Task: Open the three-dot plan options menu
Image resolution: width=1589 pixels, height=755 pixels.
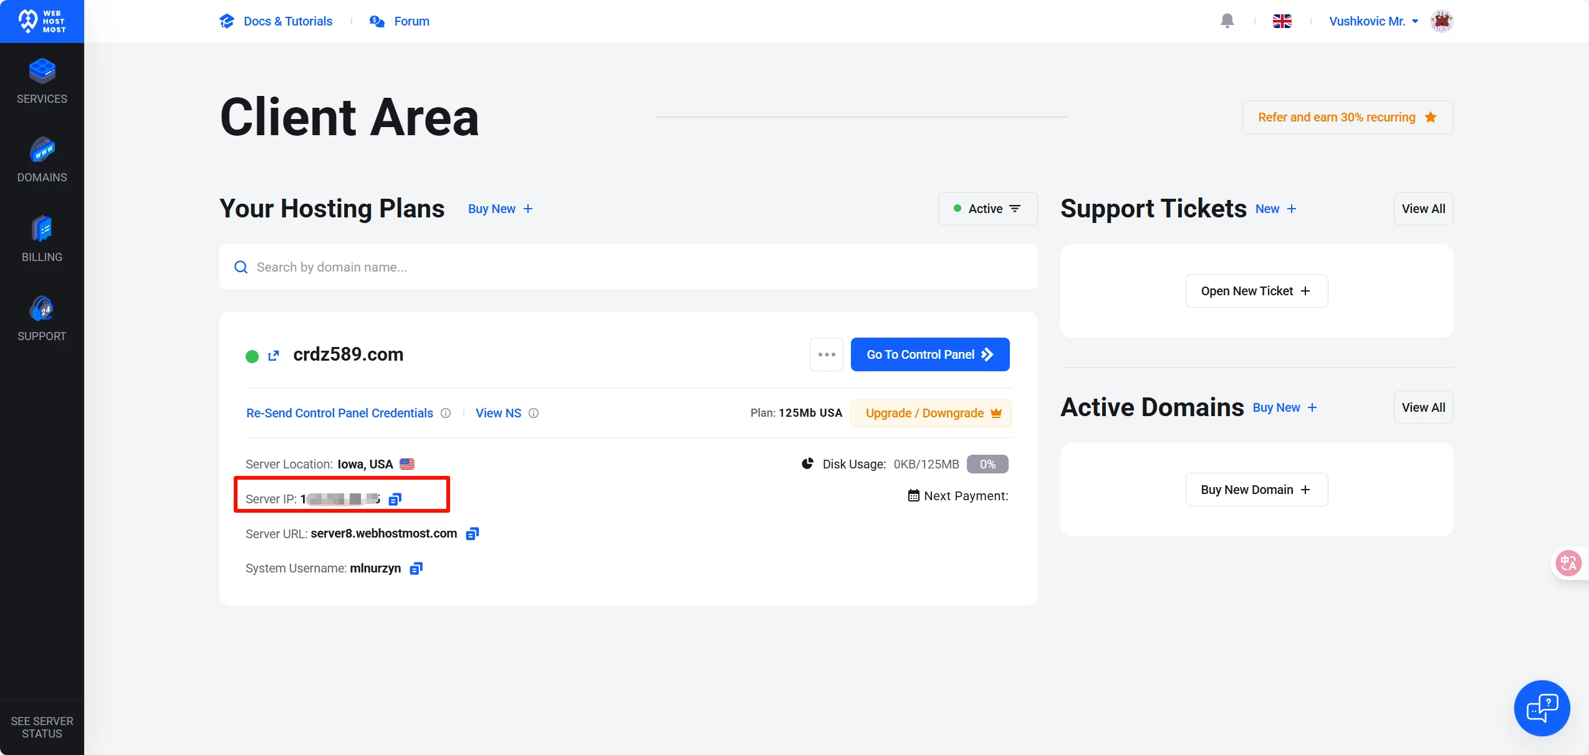Action: tap(827, 354)
